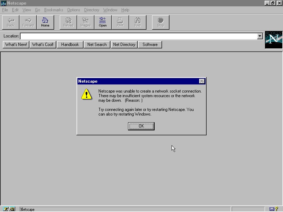Click inside the Location text field
This screenshot has height=212, width=283.
pyautogui.click(x=138, y=36)
